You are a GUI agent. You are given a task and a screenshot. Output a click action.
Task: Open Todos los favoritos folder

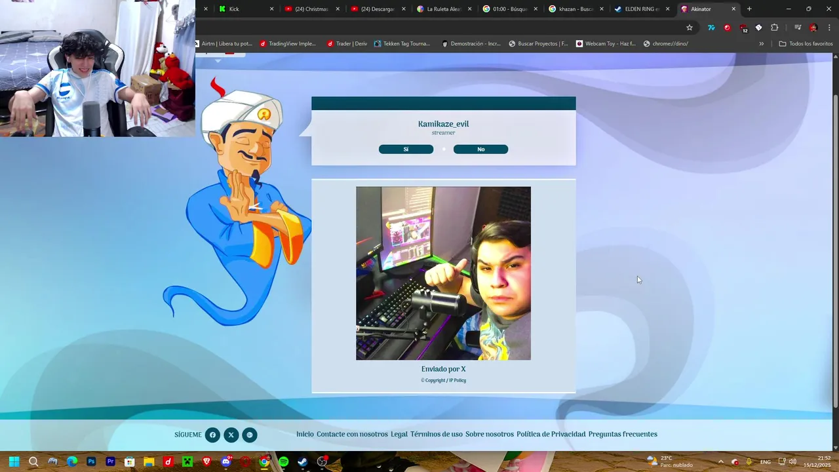(806, 44)
